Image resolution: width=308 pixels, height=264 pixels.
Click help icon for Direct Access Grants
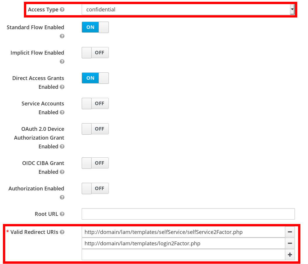[62, 87]
